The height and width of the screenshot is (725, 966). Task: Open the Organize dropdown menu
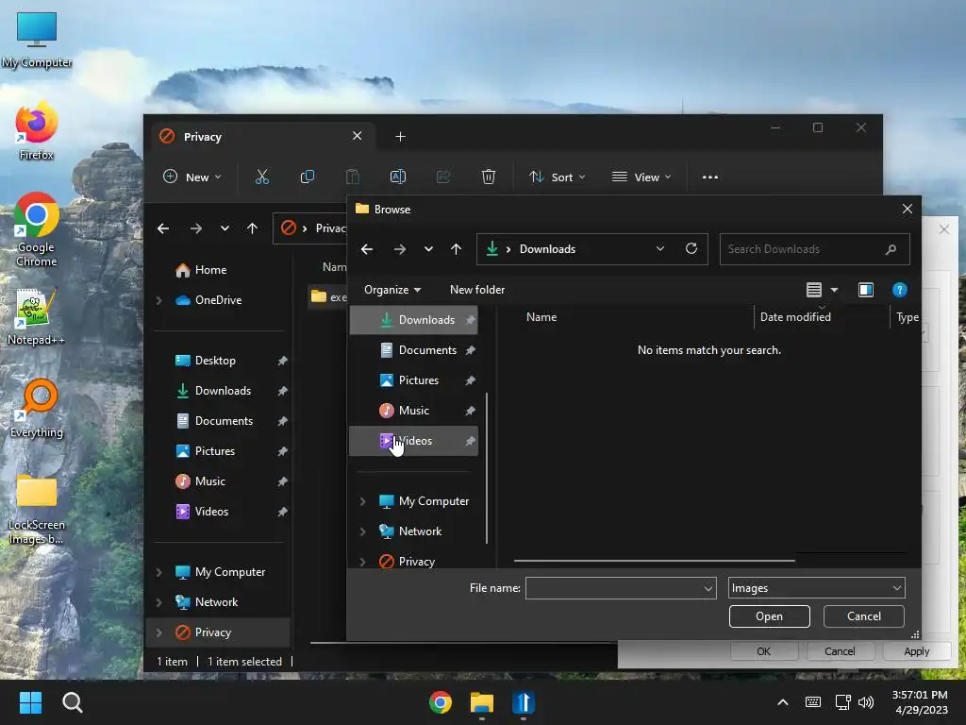click(x=392, y=290)
